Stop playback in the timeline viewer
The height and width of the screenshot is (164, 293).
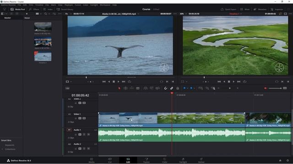point(229,82)
